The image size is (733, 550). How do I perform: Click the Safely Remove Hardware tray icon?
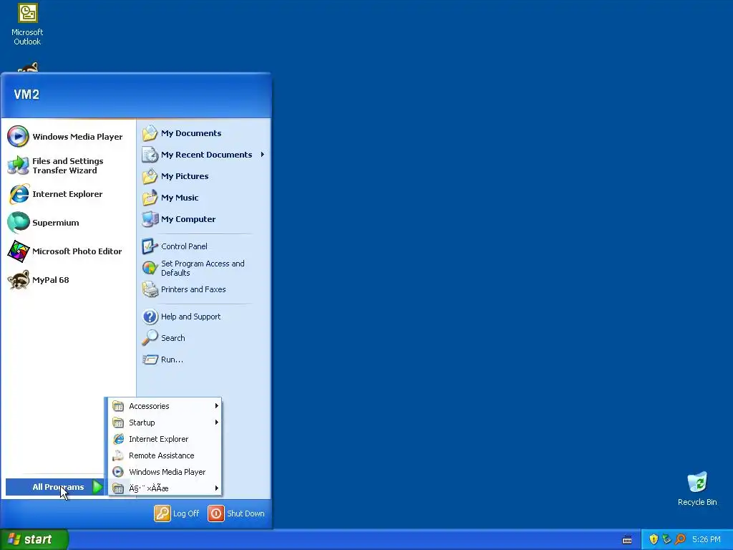pos(666,539)
